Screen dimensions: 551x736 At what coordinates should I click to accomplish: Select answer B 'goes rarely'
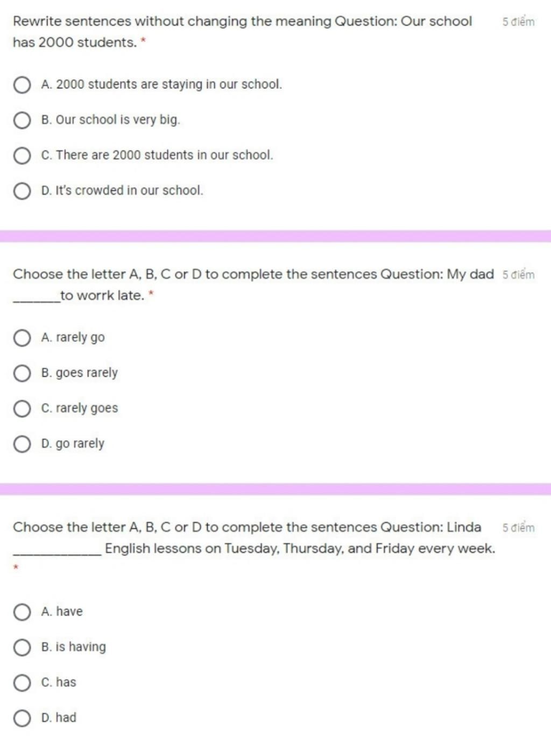[x=22, y=374]
